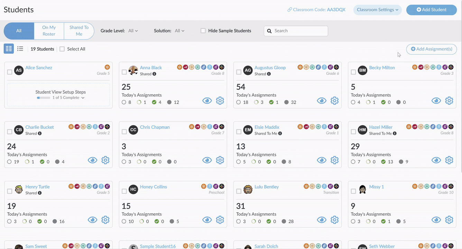Click the 19 Students count label
The width and height of the screenshot is (462, 249).
click(42, 49)
